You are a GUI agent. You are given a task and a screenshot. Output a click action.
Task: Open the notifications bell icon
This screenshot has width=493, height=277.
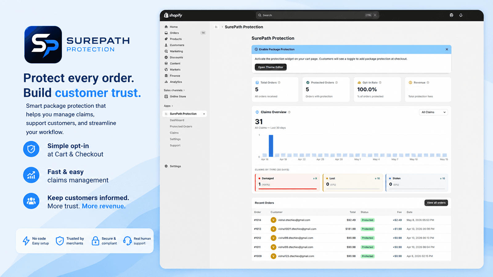(x=461, y=15)
